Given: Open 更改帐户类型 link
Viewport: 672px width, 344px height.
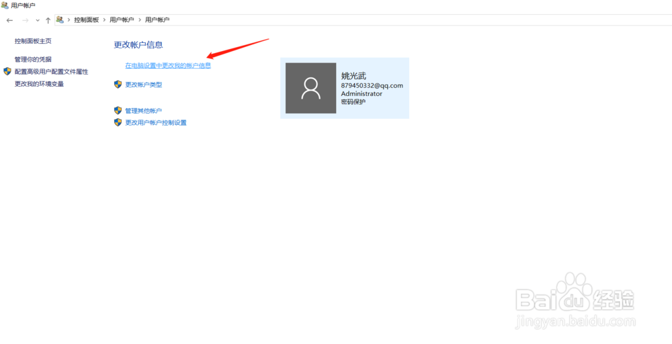Looking at the screenshot, I should click(x=144, y=85).
